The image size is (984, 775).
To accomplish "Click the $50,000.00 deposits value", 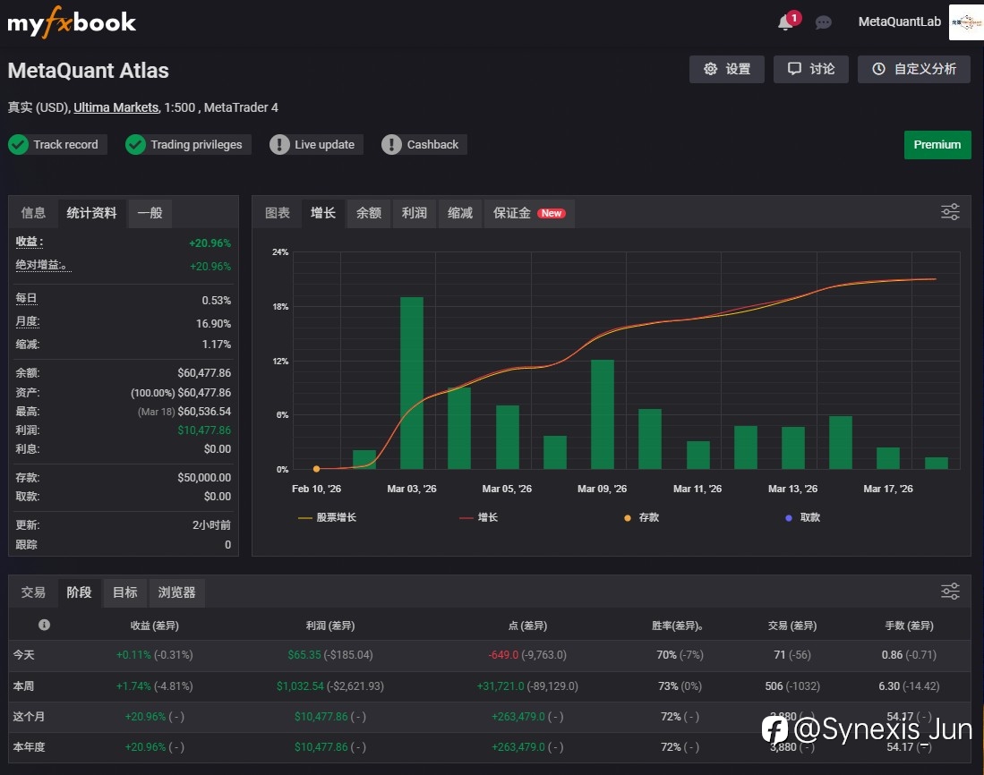I will click(x=204, y=477).
